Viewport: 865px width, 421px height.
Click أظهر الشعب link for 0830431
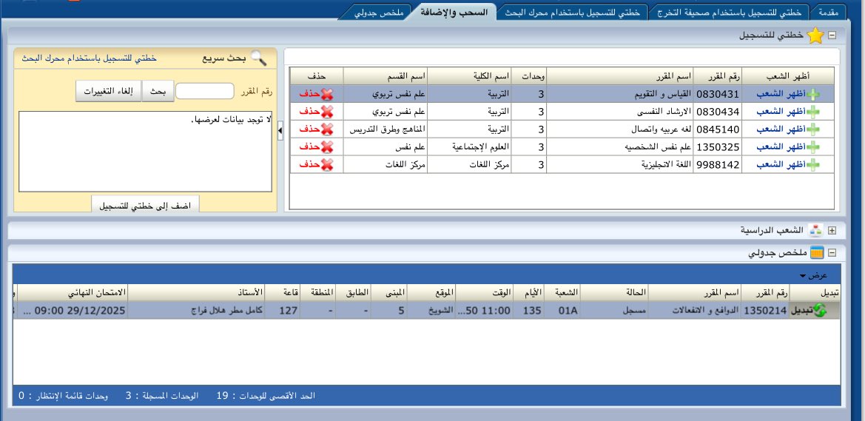tap(781, 95)
